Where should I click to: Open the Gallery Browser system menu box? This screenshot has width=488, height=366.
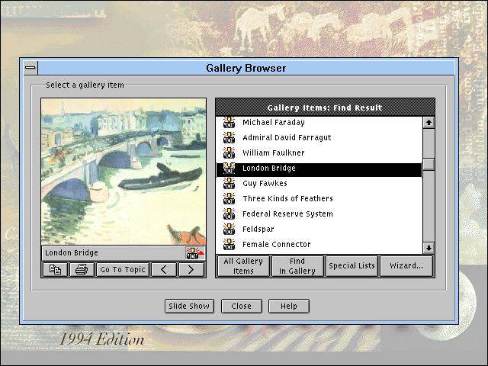[30, 68]
